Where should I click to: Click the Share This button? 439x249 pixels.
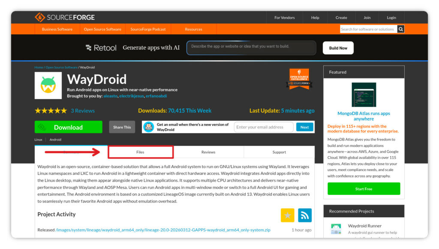[122, 127]
